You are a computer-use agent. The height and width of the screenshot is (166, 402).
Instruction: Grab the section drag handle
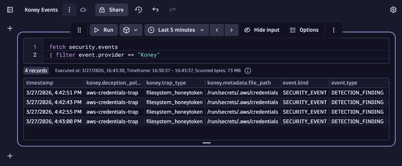point(79,30)
